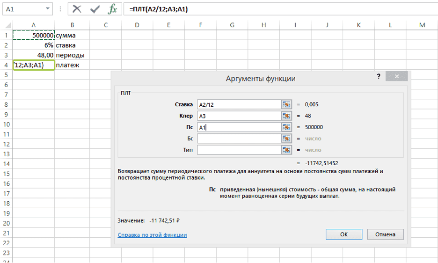Click range selector icon beside Пс field
Screen dimensions: 438x263
(286, 127)
